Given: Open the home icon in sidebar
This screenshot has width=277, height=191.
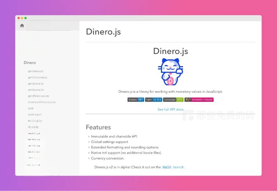Looking at the screenshot, I should click(x=22, y=26).
